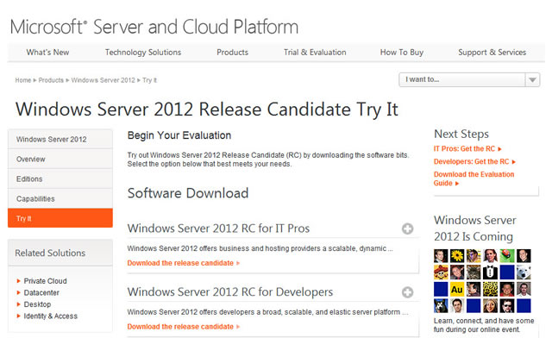The image size is (552, 338).
Task: Click the 'Next Steps' heading
Action: [x=461, y=135]
